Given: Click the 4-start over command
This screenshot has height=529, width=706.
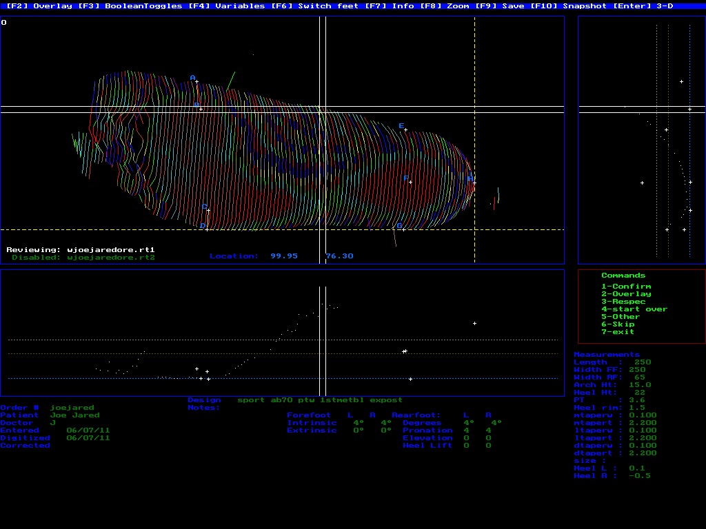Looking at the screenshot, I should pos(634,309).
